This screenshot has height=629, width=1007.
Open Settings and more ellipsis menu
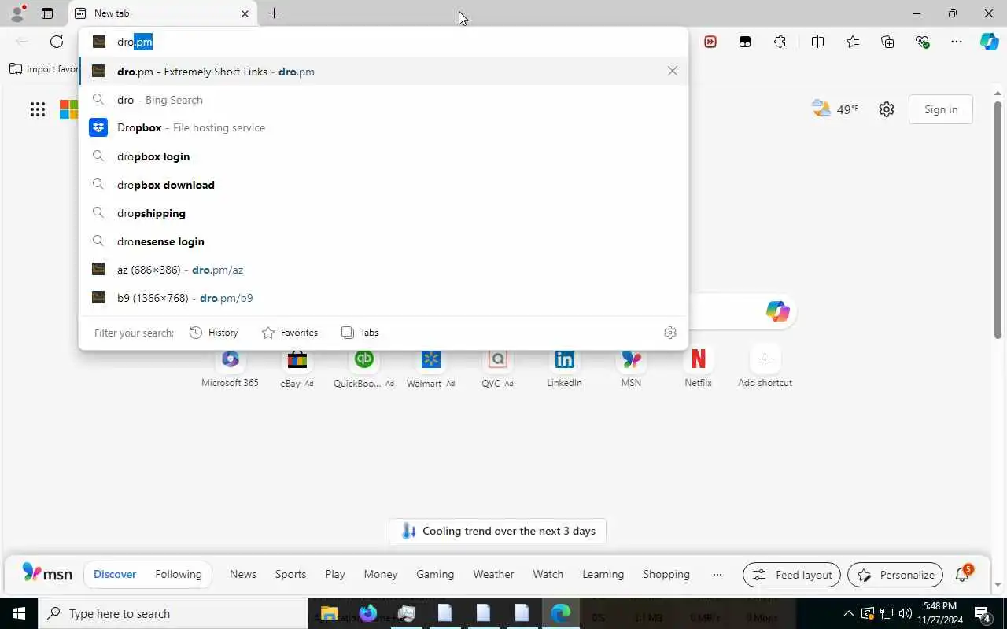[957, 42]
